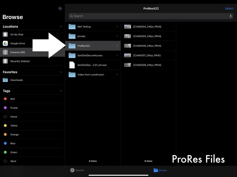Select the Extreme SSD USB icon
The image size is (237, 177).
pos(5,52)
